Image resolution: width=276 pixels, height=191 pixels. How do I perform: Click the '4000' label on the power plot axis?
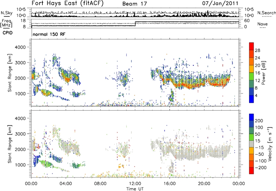tap(20, 47)
